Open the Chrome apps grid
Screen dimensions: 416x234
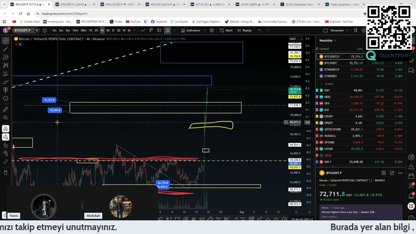tap(4, 22)
